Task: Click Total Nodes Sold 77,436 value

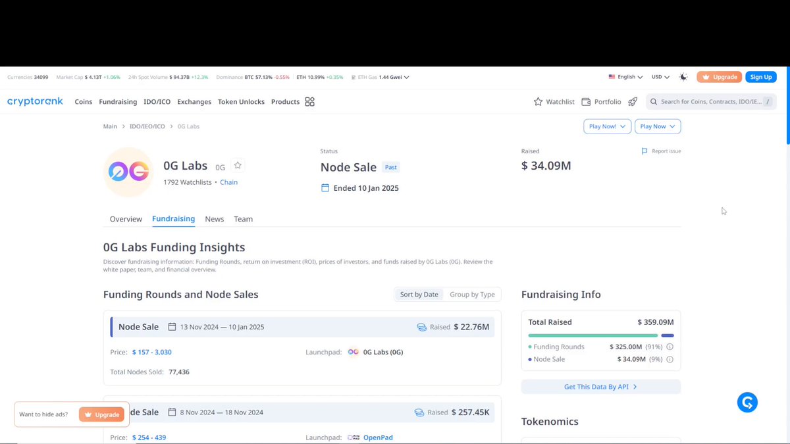Action: tap(179, 372)
